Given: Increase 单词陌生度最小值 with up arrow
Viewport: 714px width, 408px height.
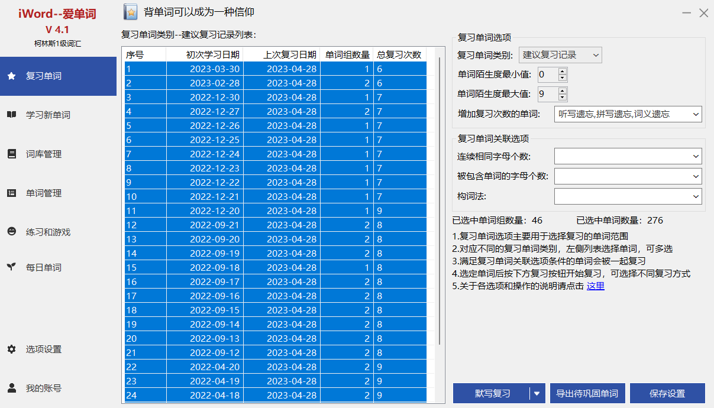Looking at the screenshot, I should [x=562, y=71].
